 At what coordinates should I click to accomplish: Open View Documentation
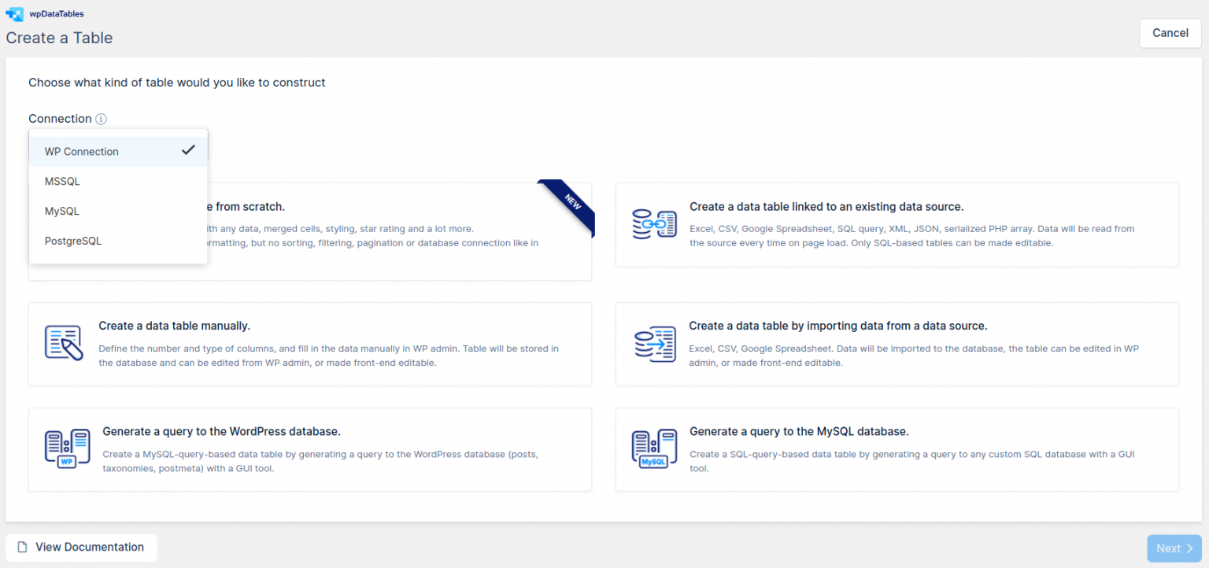(81, 547)
